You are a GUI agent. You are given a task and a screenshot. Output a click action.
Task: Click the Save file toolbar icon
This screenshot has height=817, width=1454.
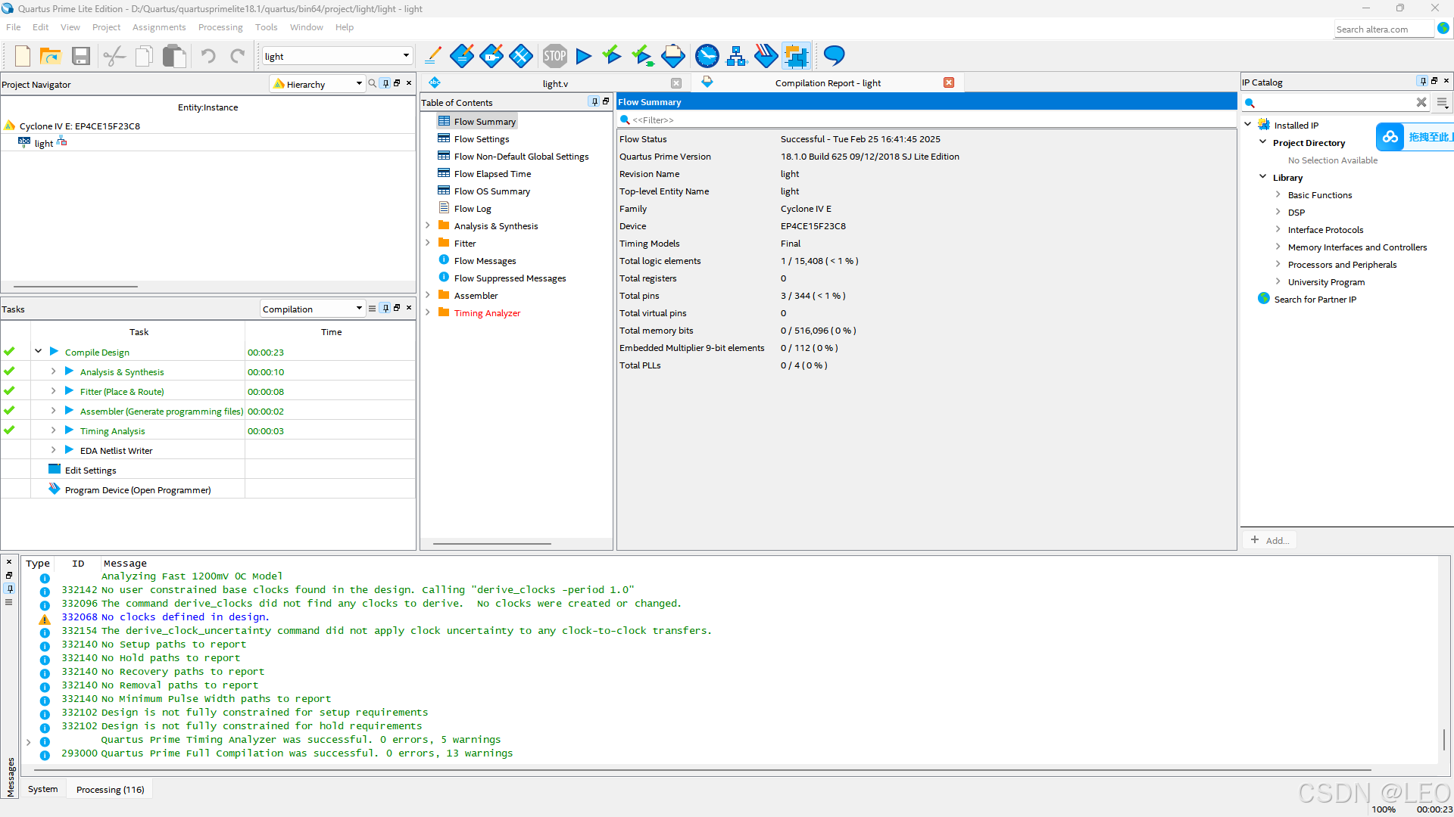(x=81, y=56)
